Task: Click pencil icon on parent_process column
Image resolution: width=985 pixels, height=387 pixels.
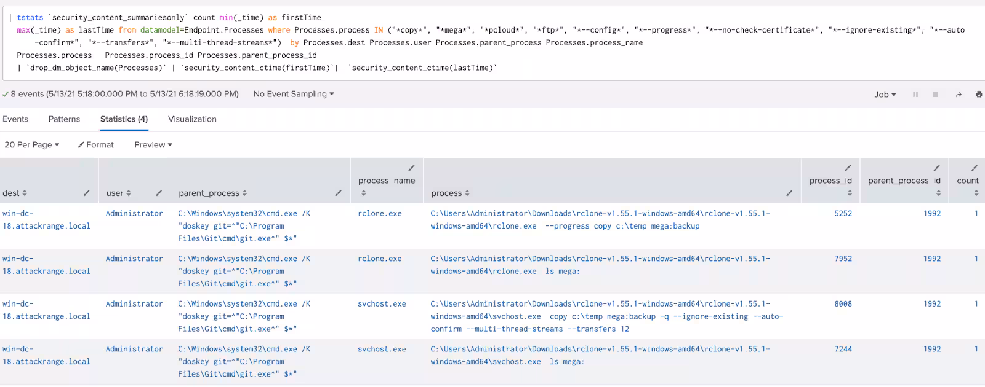Action: [338, 193]
